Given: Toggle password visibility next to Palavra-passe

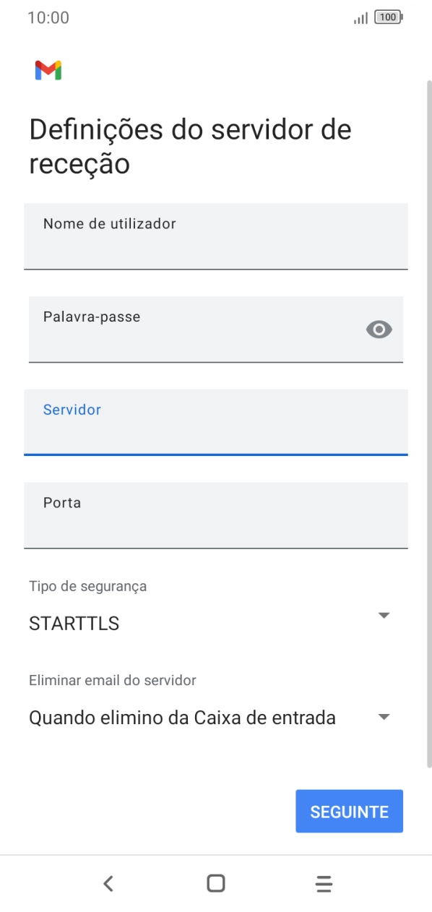Looking at the screenshot, I should point(379,330).
